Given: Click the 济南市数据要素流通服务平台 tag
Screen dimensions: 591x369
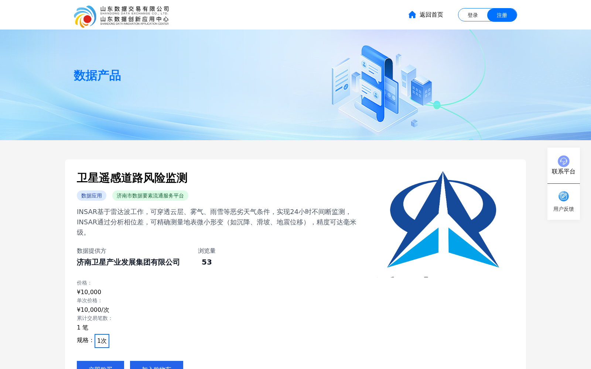Looking at the screenshot, I should click(x=150, y=196).
